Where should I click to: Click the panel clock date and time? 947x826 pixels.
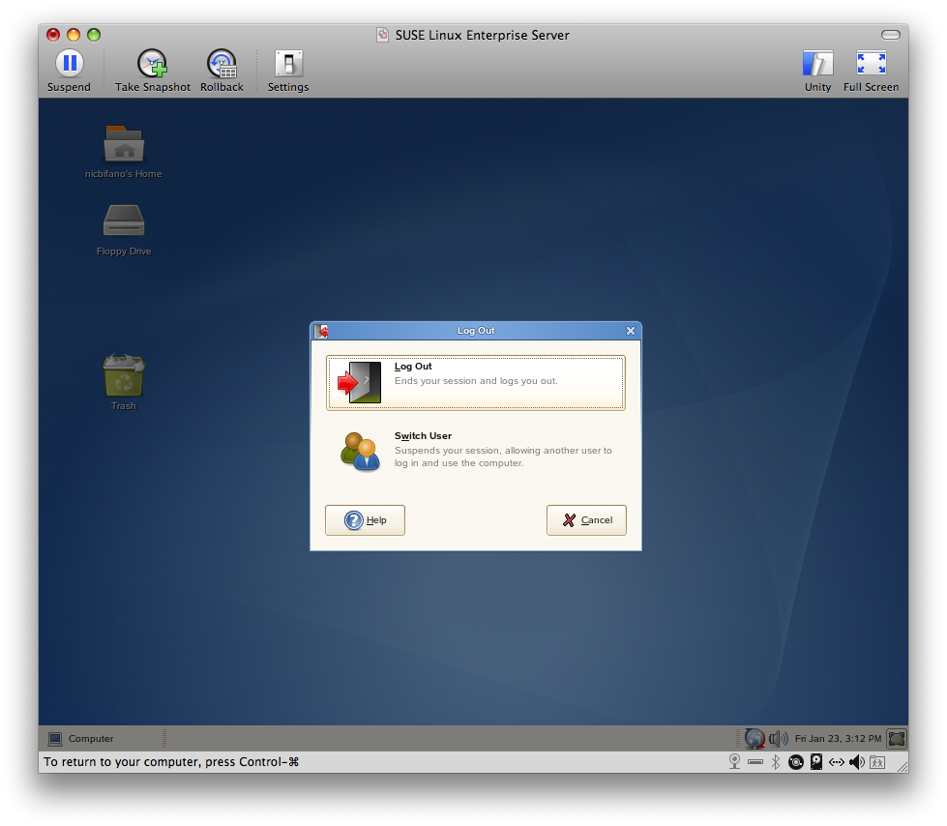(x=838, y=738)
